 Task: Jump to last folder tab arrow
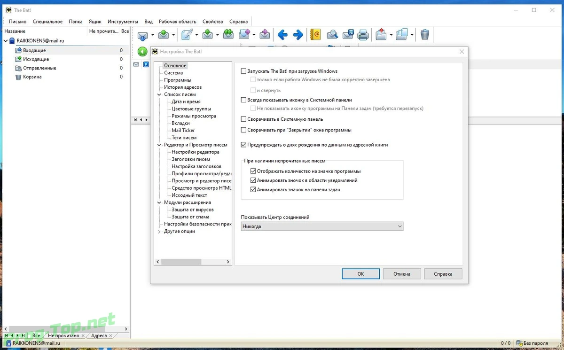coord(23,336)
